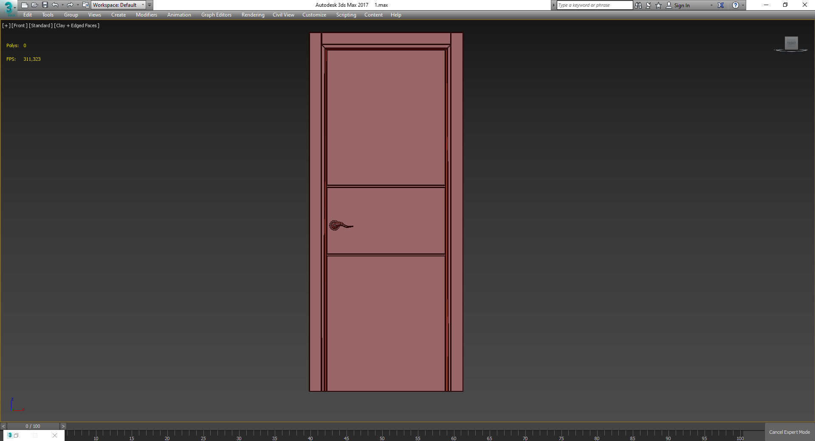The height and width of the screenshot is (441, 815).
Task: Click the 0 / 100 time slider handle
Action: tap(33, 426)
